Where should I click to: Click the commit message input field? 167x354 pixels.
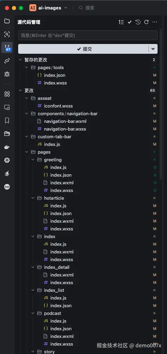click(88, 35)
